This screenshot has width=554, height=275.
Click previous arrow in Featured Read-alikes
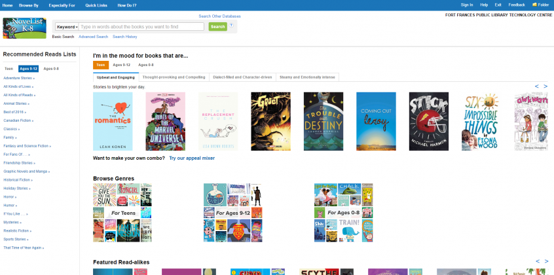tap(537, 261)
